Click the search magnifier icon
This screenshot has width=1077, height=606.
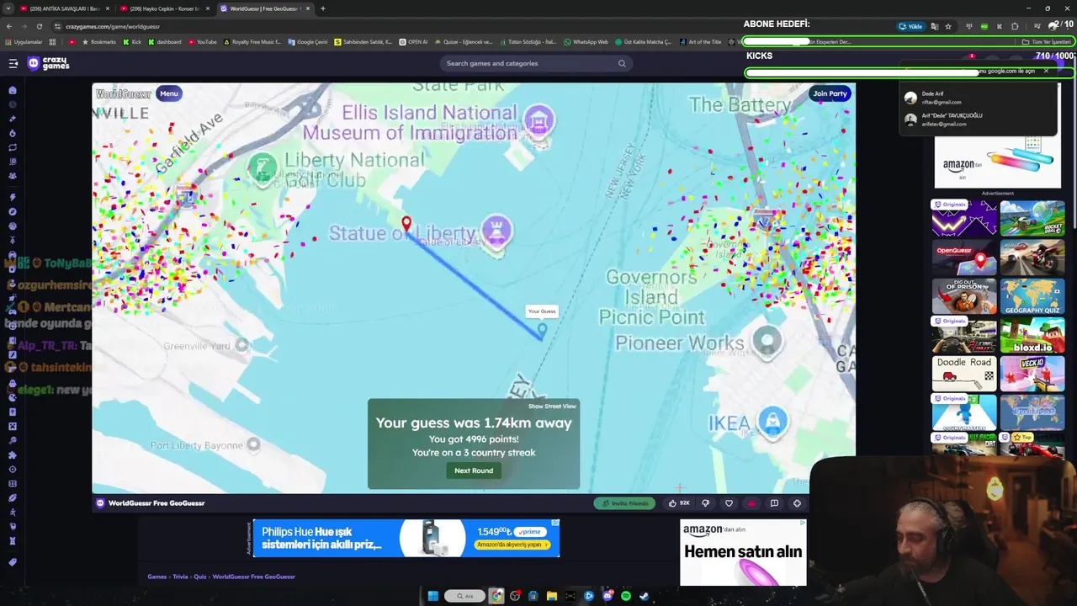(x=622, y=63)
